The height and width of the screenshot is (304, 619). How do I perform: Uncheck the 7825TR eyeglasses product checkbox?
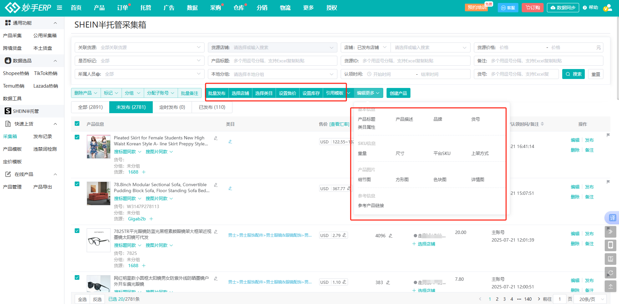coord(77,231)
